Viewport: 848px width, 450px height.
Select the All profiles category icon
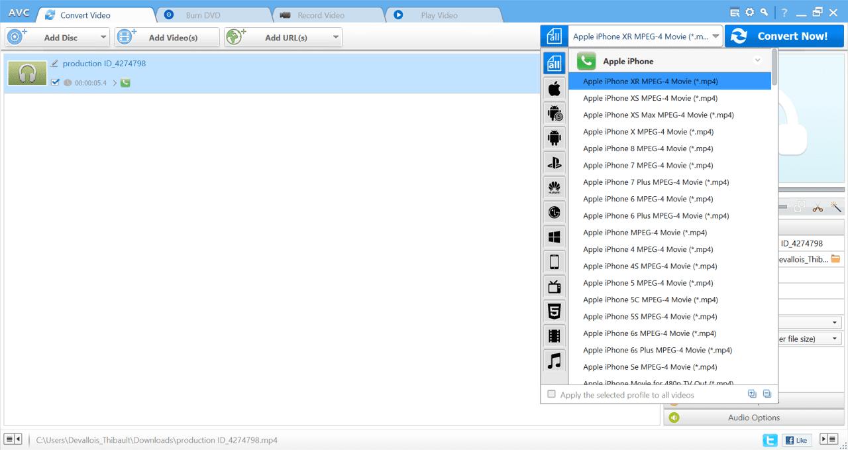click(x=555, y=64)
